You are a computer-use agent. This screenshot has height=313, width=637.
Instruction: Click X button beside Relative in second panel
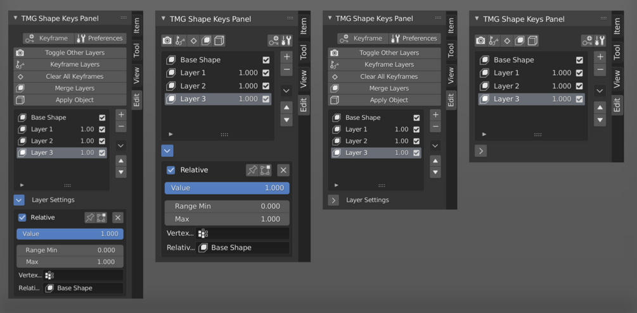(x=283, y=170)
